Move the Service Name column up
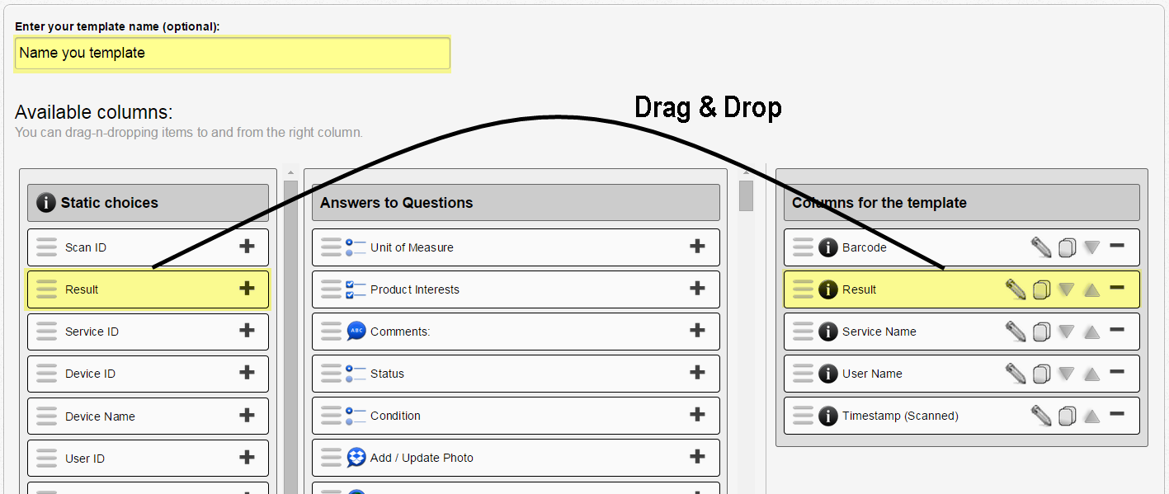Image resolution: width=1169 pixels, height=494 pixels. coord(1092,332)
